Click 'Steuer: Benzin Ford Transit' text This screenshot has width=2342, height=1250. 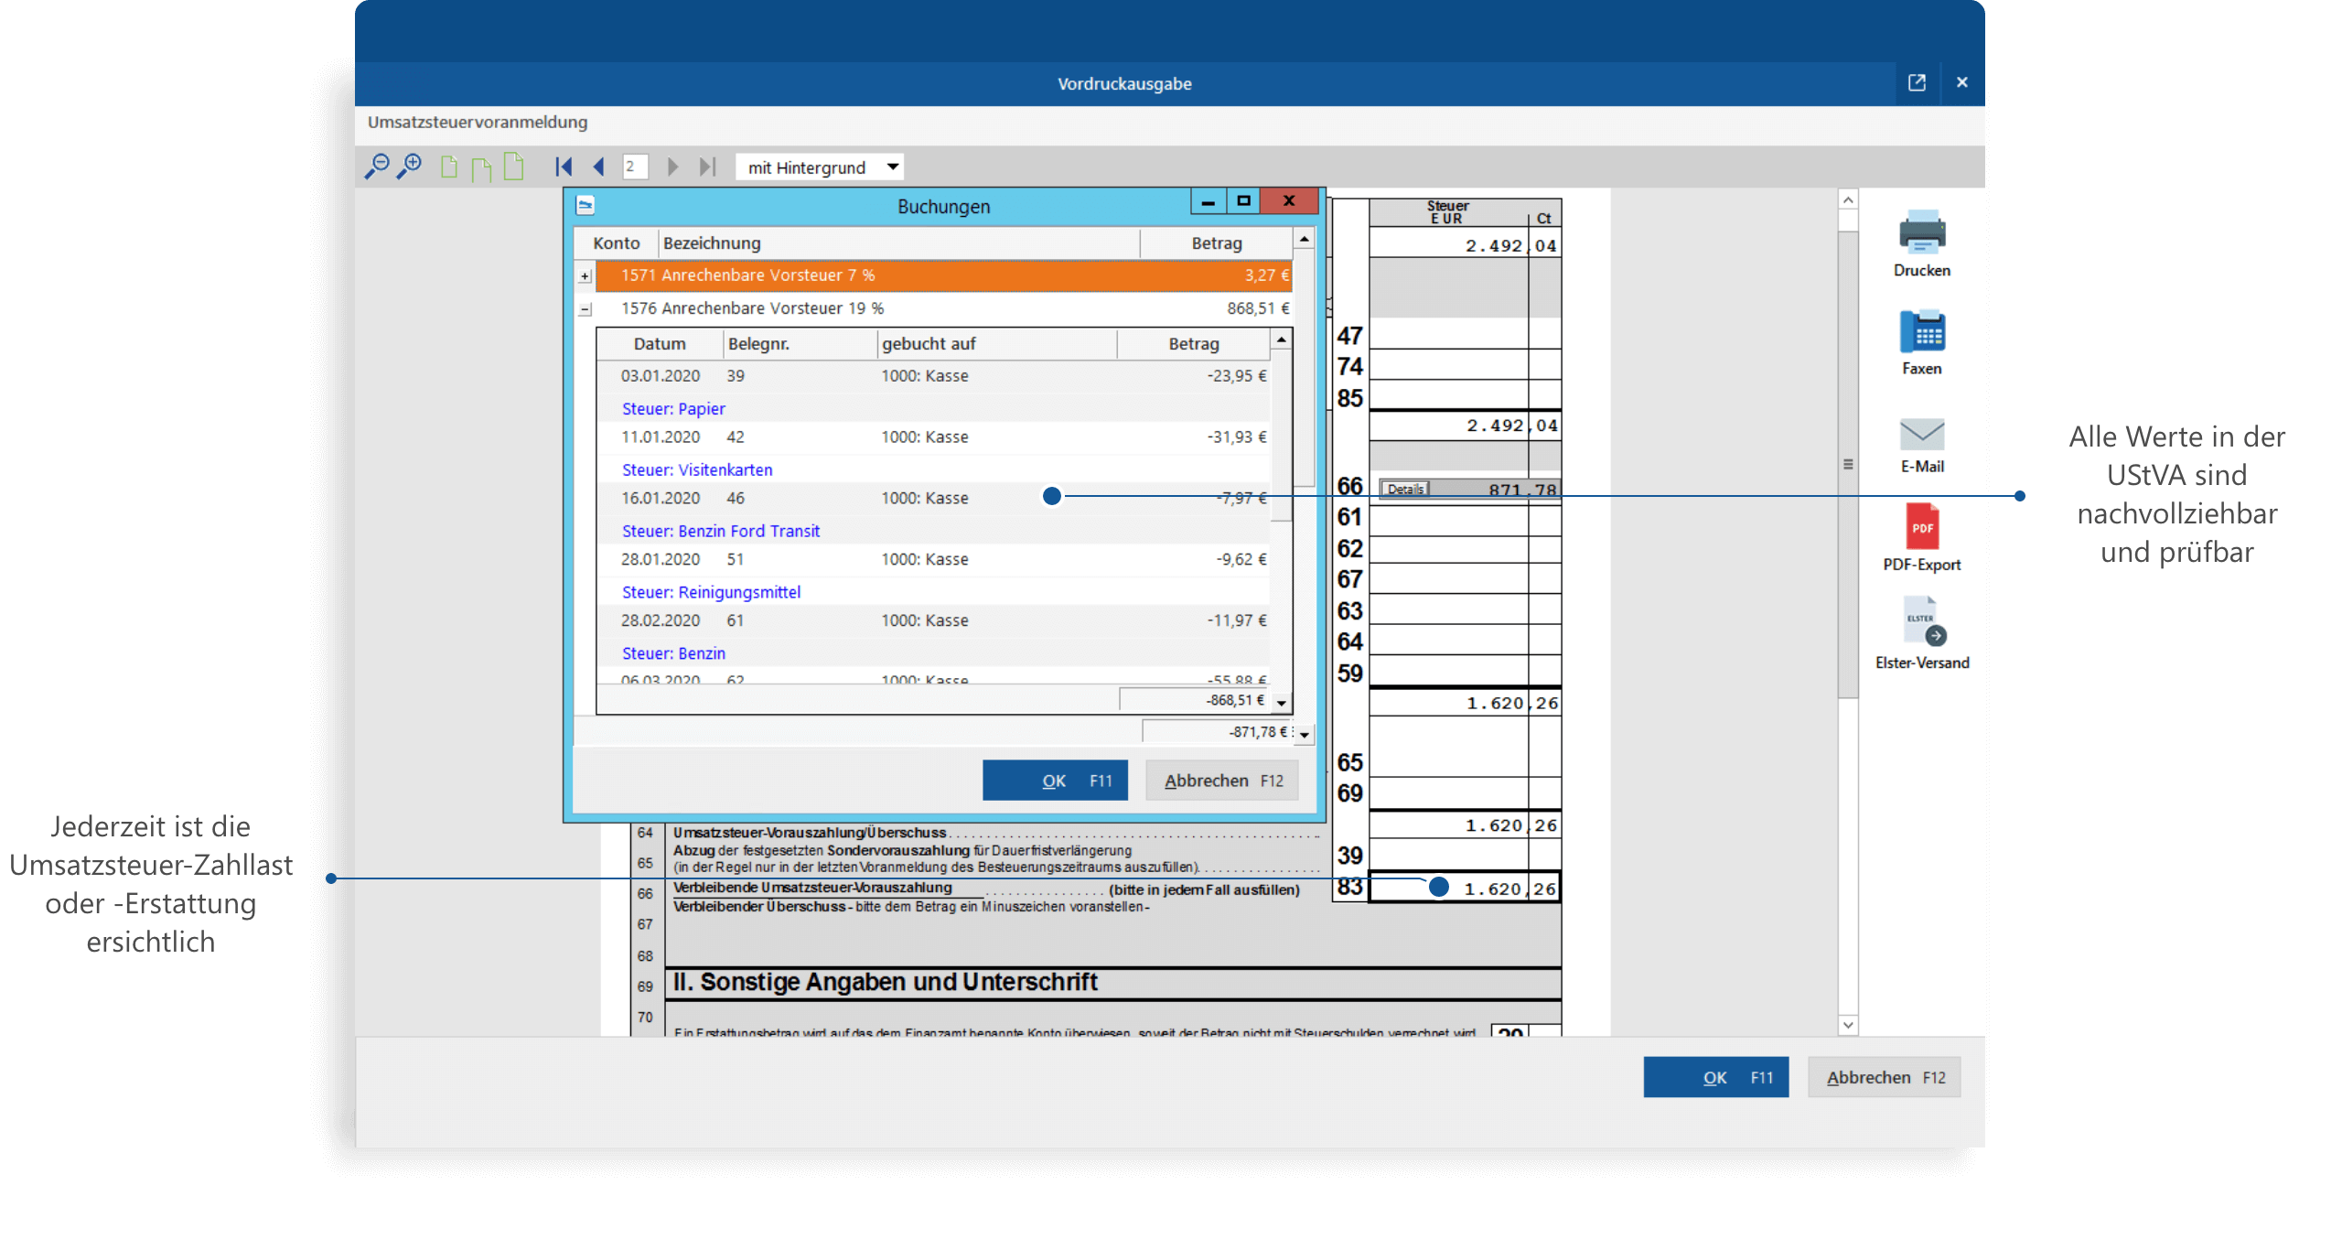click(721, 532)
